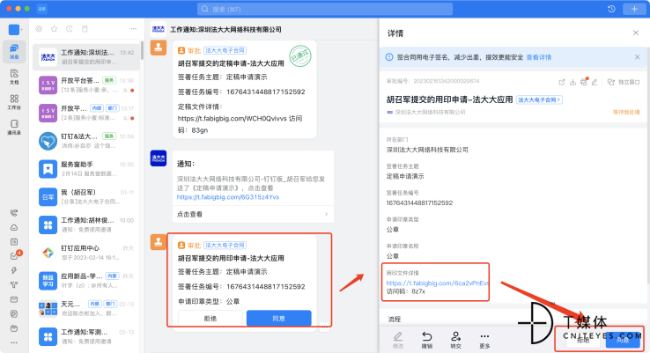This screenshot has height=353, width=650.
Task: Open the to-do checkmark icon with badge 4
Action: point(15,255)
